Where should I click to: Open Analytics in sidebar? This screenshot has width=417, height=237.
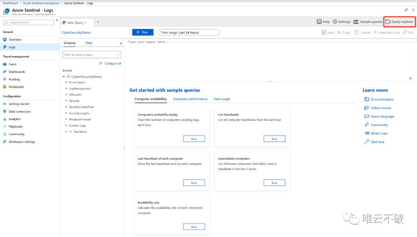pyautogui.click(x=15, y=119)
